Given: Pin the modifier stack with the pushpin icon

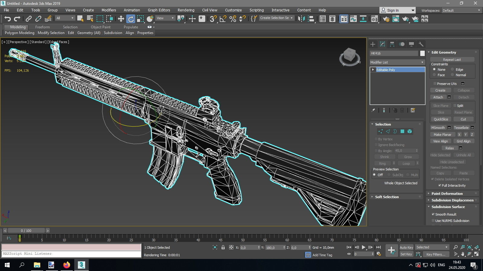Looking at the screenshot, I should point(373,110).
